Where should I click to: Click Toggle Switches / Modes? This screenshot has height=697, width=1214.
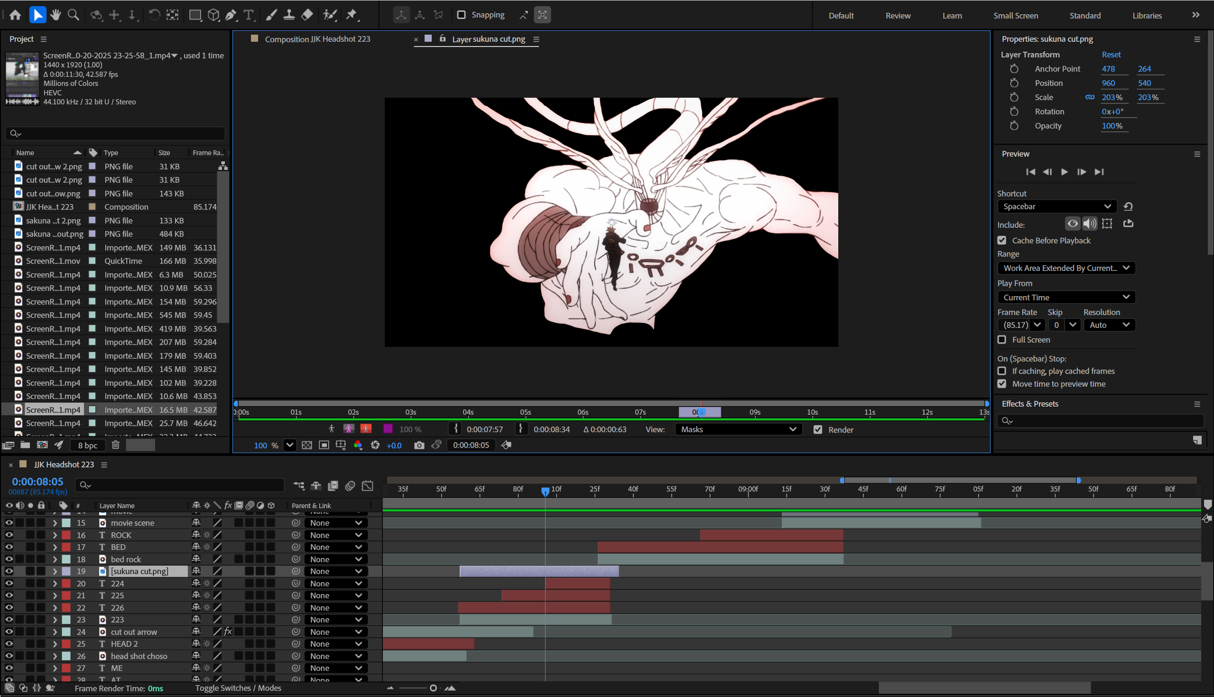pyautogui.click(x=238, y=688)
